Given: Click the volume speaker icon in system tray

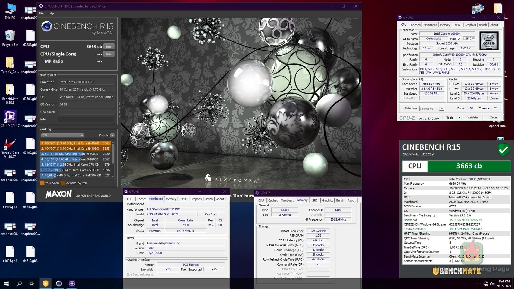Looking at the screenshot, I should tap(492, 284).
